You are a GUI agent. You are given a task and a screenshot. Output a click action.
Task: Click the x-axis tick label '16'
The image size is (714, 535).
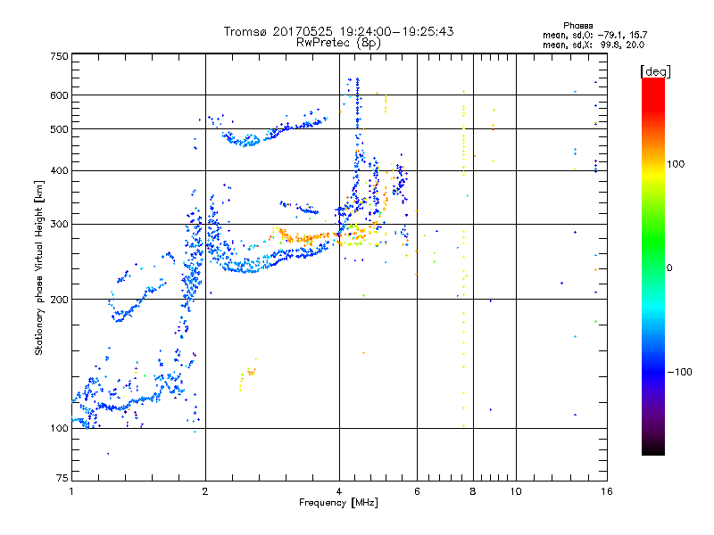[x=607, y=491]
